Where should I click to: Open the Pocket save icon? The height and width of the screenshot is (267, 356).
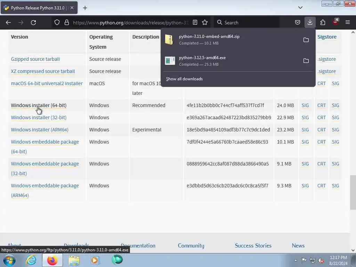(298, 23)
